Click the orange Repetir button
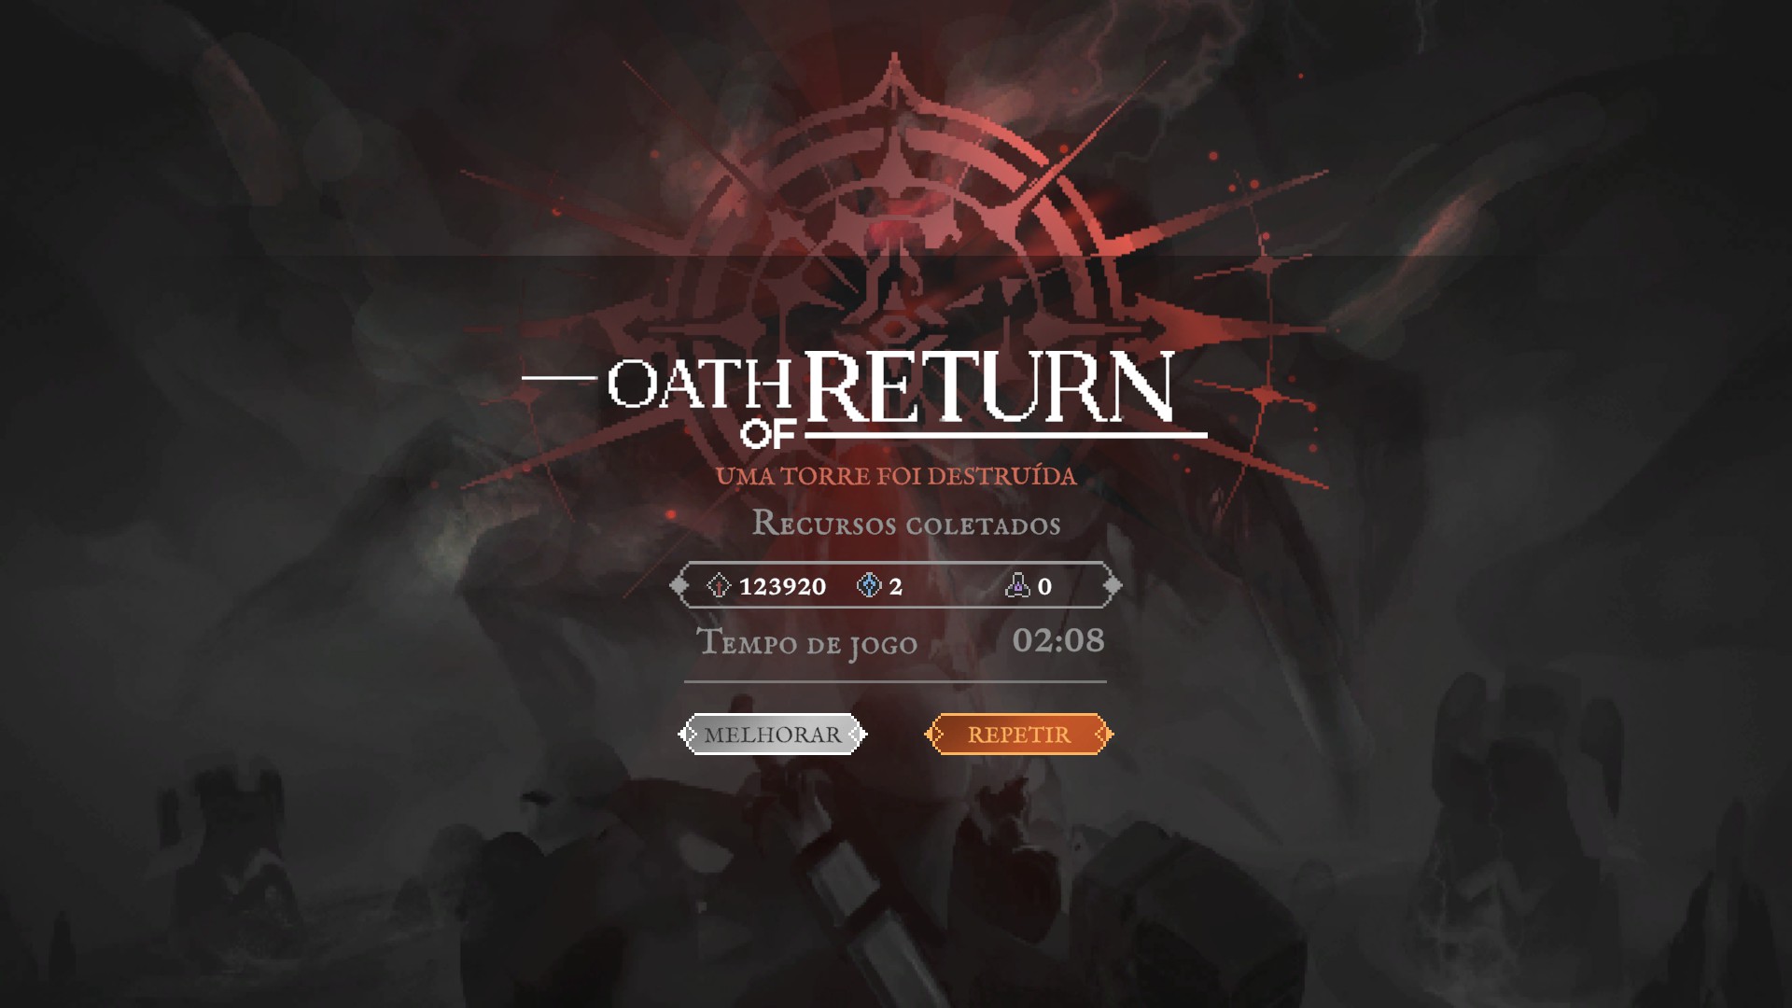The image size is (1792, 1008). pyautogui.click(x=1018, y=735)
